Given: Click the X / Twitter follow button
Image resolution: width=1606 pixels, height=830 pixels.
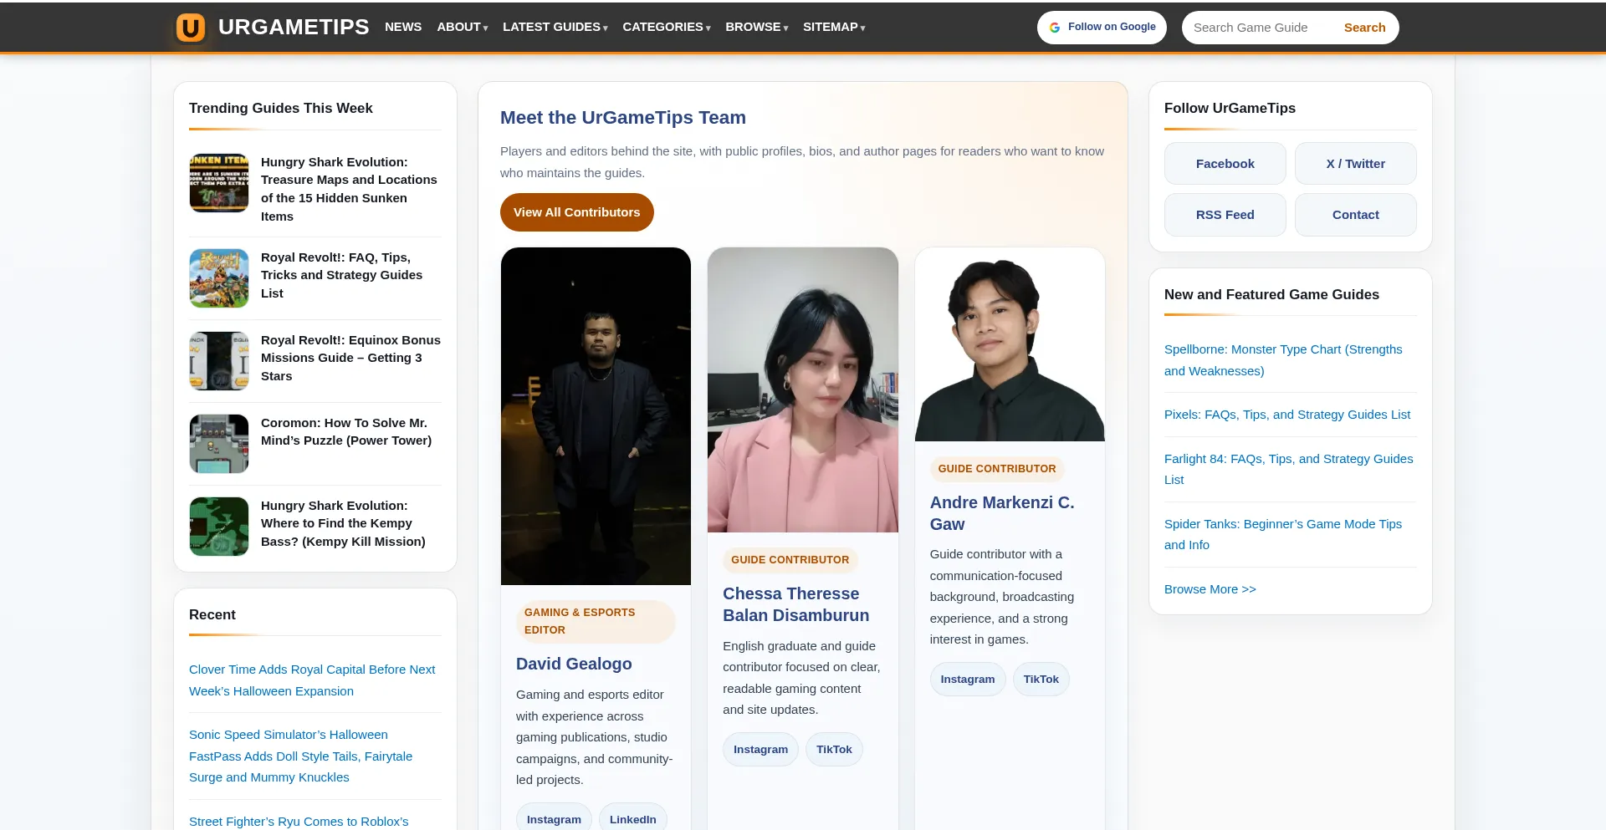Looking at the screenshot, I should click(x=1356, y=164).
